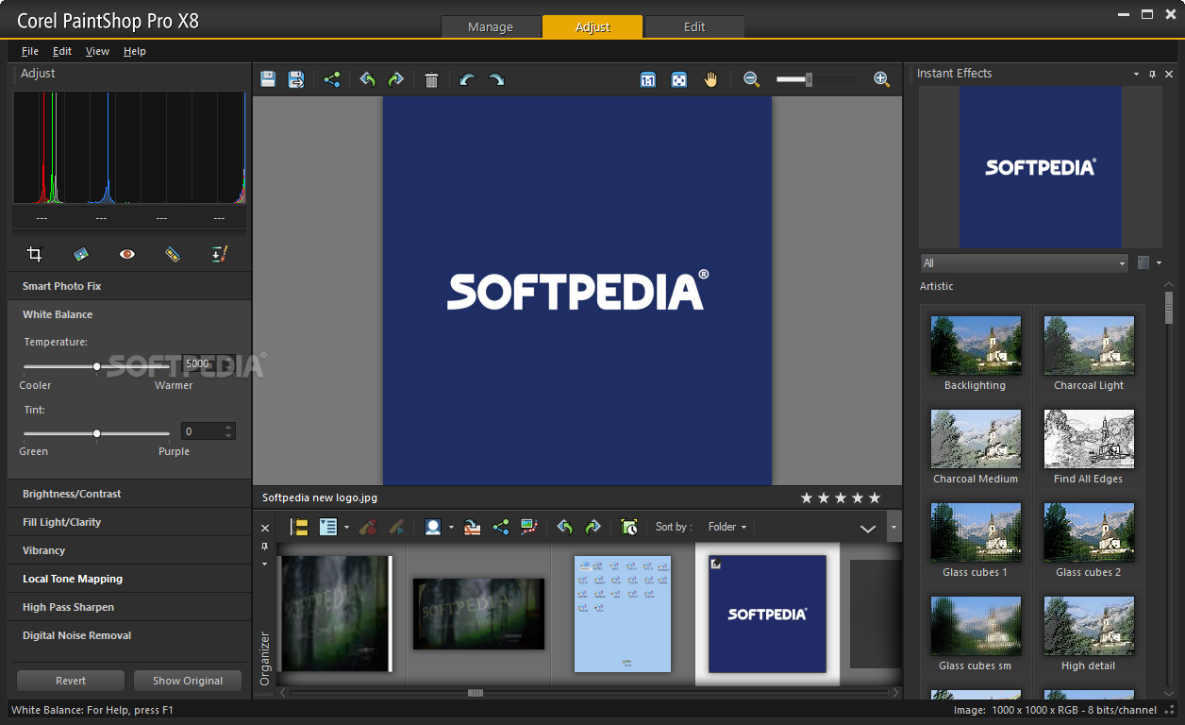This screenshot has width=1185, height=725.
Task: Expand the Brightness/Contrast section
Action: [130, 494]
